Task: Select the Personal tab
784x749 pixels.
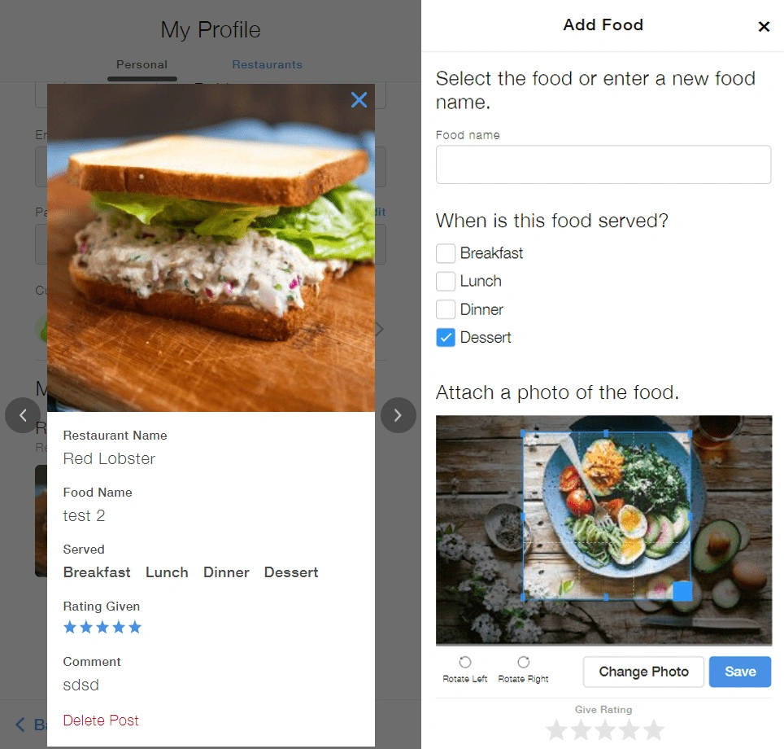Action: [x=142, y=64]
